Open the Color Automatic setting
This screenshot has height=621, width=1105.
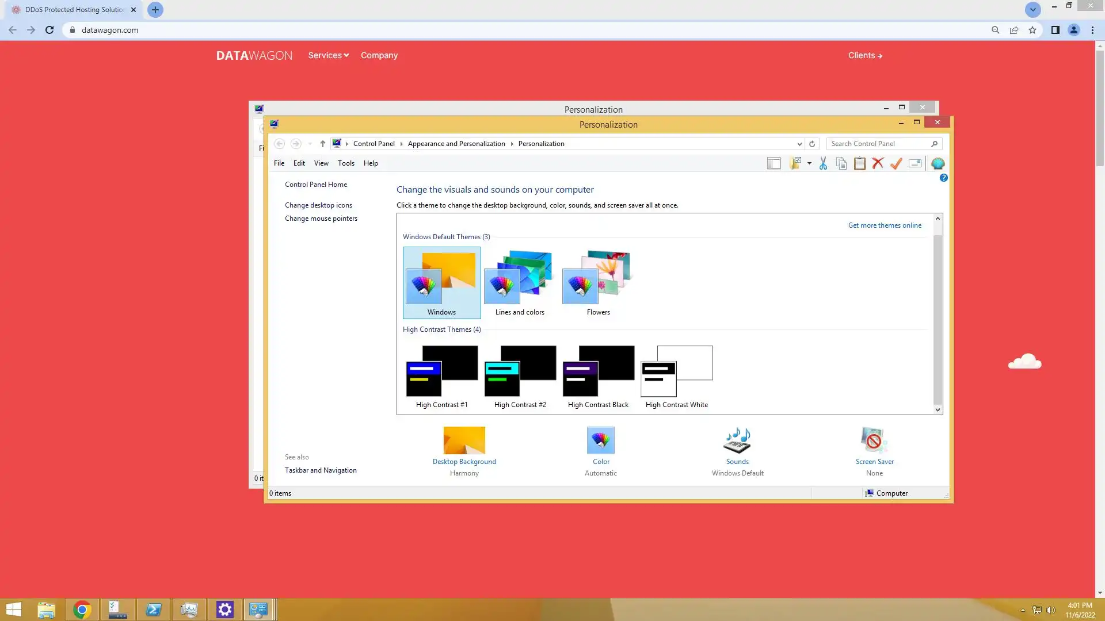[x=601, y=452]
